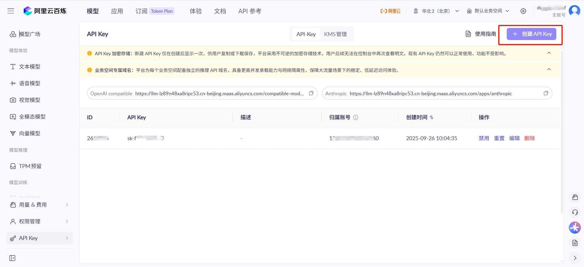Click 编辑 for the API key

tap(514, 138)
